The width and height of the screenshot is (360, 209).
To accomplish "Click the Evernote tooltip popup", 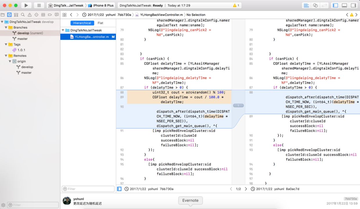I will click(x=190, y=200).
